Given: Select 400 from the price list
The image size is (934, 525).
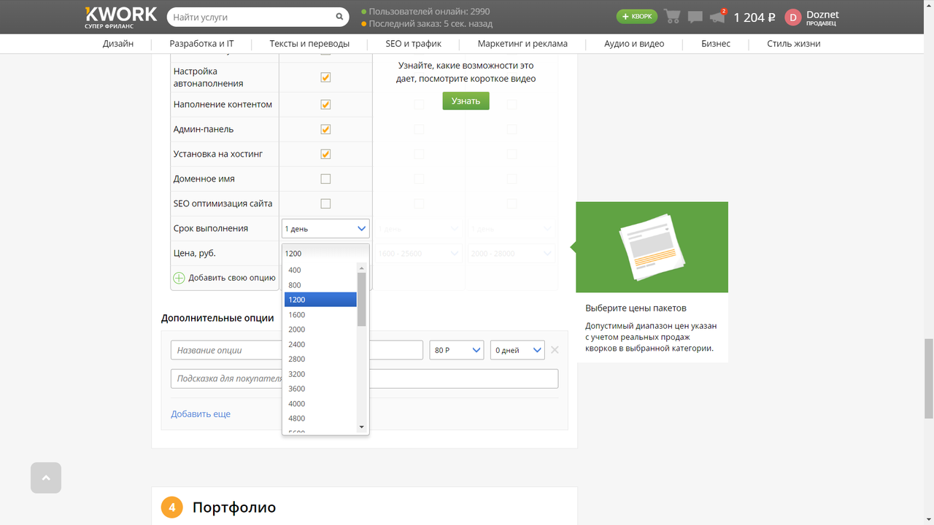Looking at the screenshot, I should [x=320, y=270].
